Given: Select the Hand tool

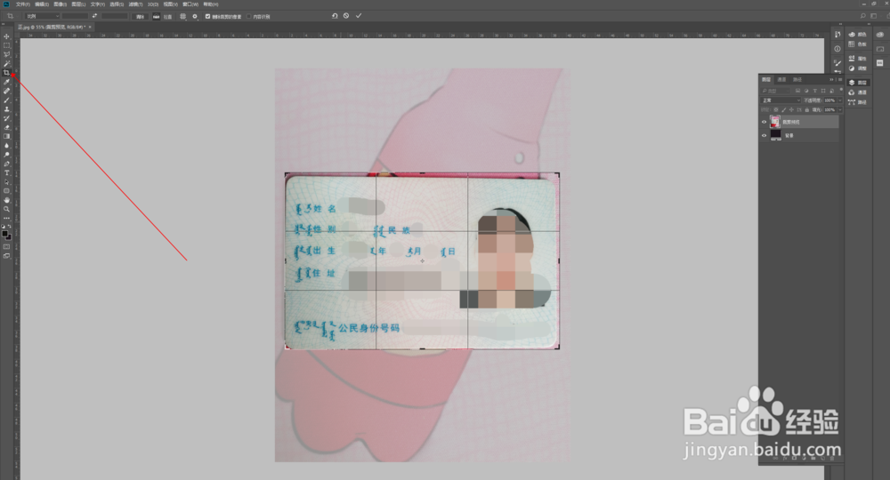Looking at the screenshot, I should (x=7, y=200).
